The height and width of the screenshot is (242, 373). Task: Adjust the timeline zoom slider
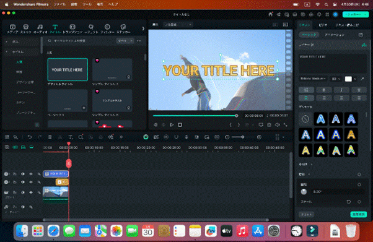pos(243,137)
